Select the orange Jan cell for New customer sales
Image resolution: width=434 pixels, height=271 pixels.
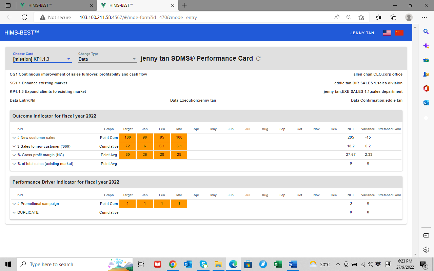click(145, 138)
